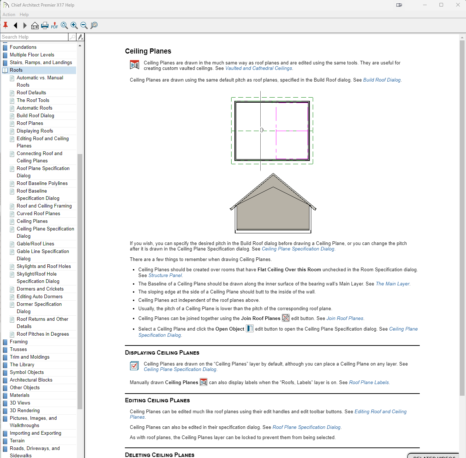Expand the Framing topic book
The image size is (466, 458).
pyautogui.click(x=5, y=342)
